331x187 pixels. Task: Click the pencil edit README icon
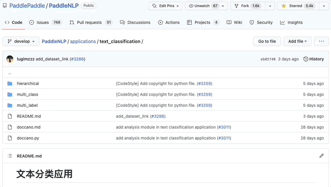coord(321,156)
